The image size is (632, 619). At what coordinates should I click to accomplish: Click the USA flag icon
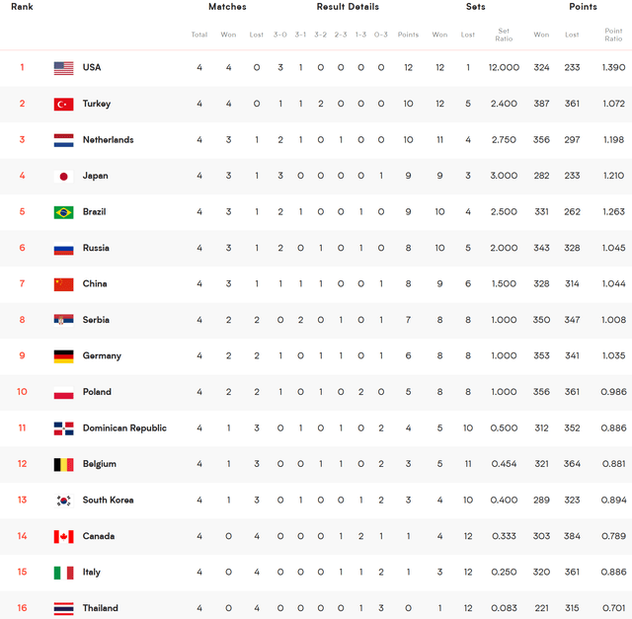pyautogui.click(x=63, y=68)
